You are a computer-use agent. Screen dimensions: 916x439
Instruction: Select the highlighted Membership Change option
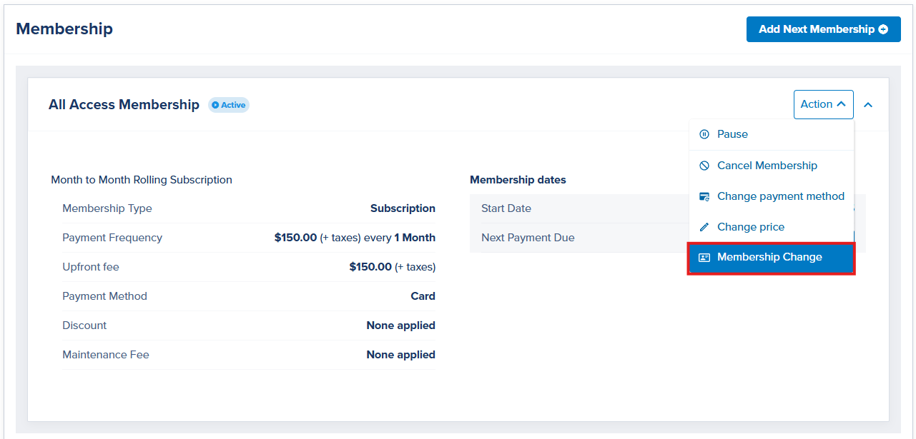(x=772, y=258)
